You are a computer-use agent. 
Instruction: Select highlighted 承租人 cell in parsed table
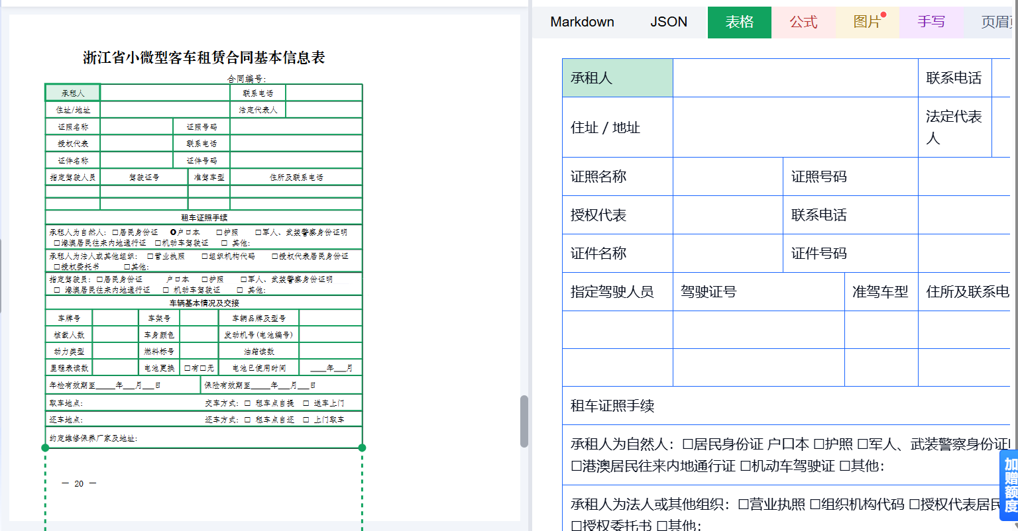[x=618, y=78]
